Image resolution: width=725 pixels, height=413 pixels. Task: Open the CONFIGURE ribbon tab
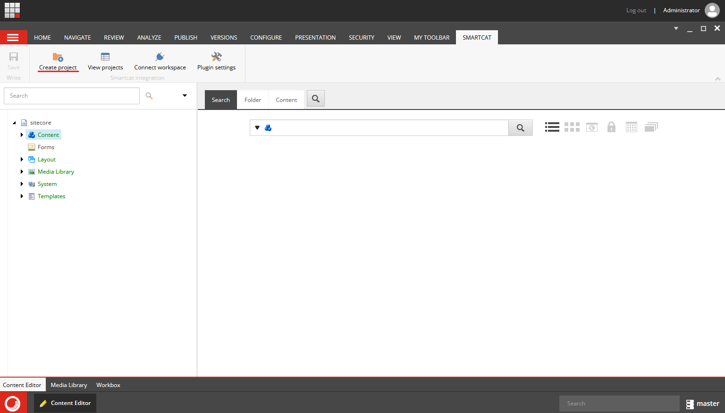click(x=266, y=38)
